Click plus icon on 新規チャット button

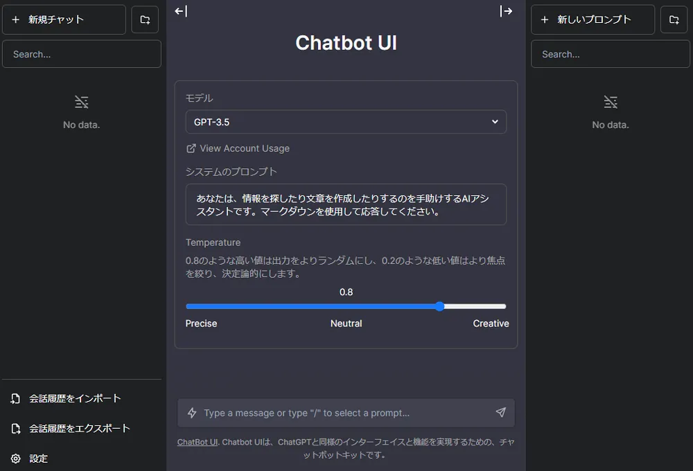(x=15, y=19)
